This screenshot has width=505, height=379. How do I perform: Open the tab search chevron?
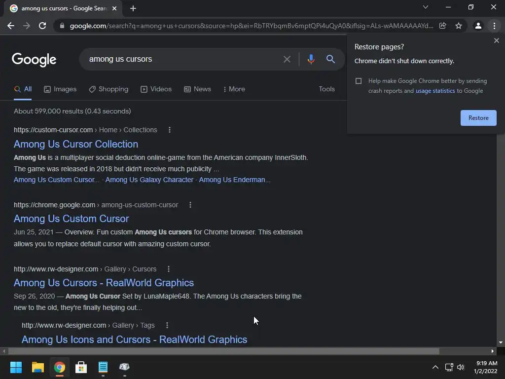coord(426,7)
